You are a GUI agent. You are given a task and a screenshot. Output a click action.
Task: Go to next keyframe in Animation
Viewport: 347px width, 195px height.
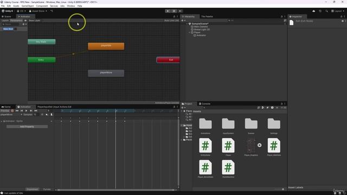[31, 110]
